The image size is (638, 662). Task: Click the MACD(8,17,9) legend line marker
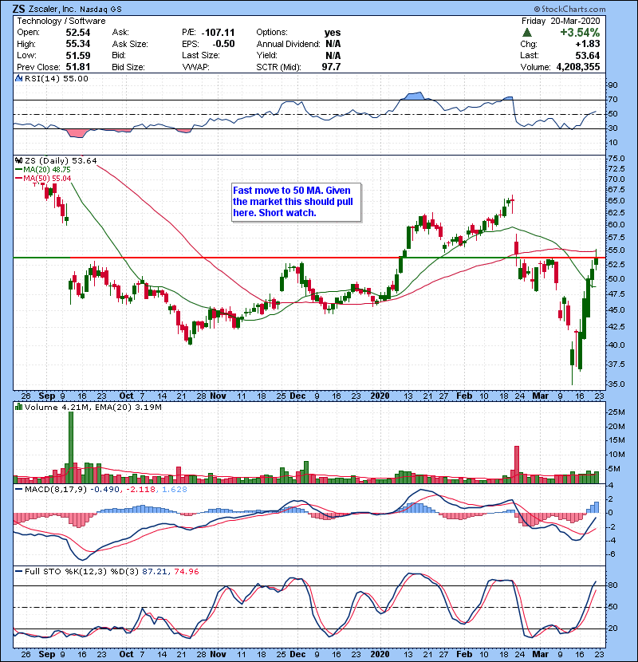18,490
